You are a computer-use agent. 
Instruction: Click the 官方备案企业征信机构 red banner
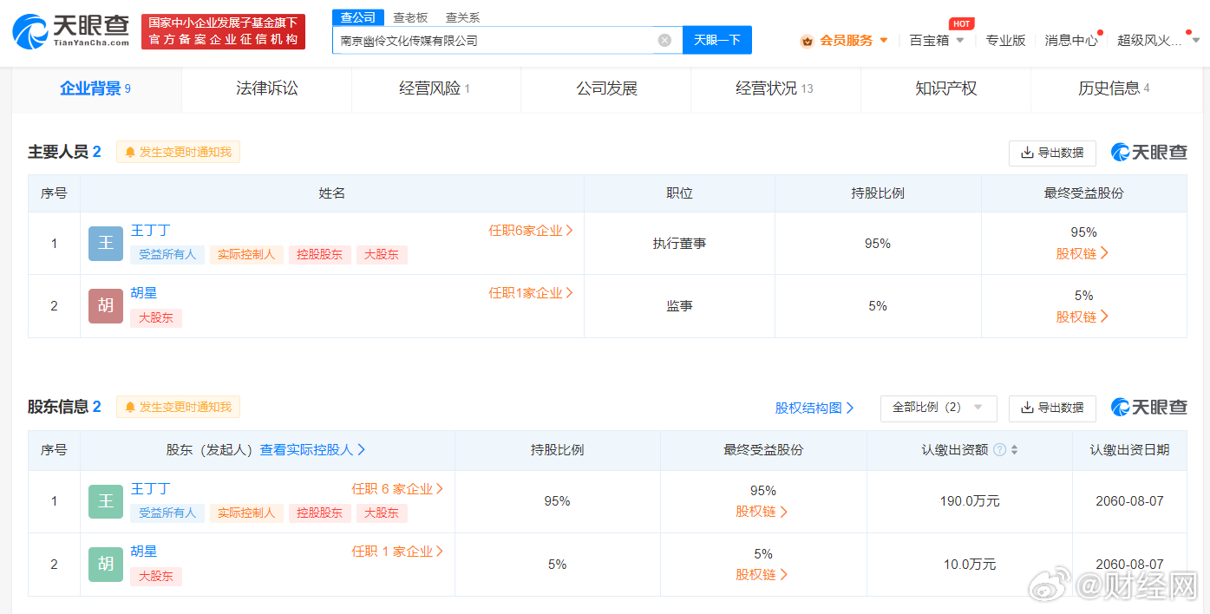[224, 31]
